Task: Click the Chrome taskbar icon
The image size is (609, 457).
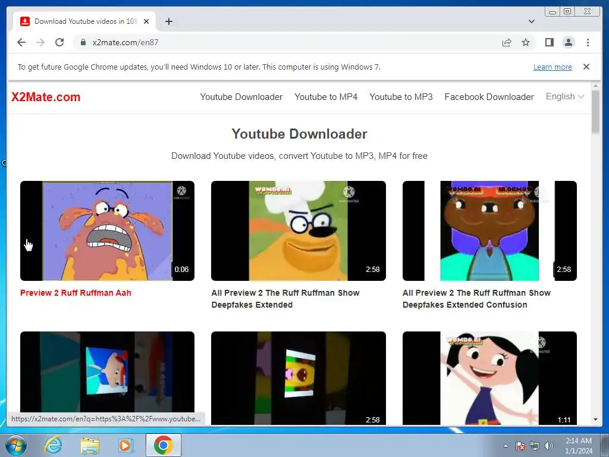Action: click(x=163, y=445)
